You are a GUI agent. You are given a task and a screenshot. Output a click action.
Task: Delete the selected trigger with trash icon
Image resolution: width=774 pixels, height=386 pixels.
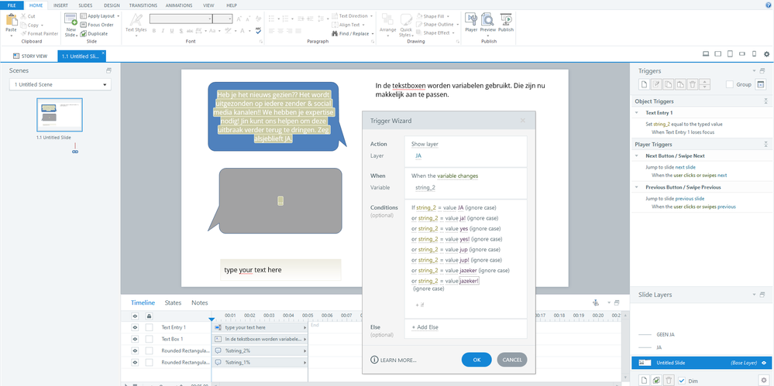tap(693, 84)
